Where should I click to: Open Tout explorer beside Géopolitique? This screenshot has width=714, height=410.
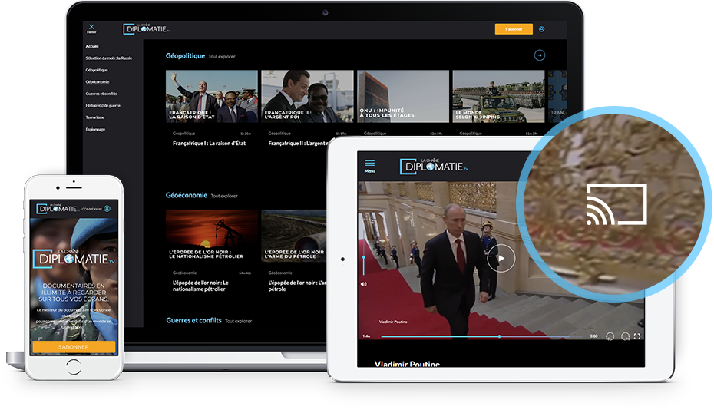[x=222, y=57]
